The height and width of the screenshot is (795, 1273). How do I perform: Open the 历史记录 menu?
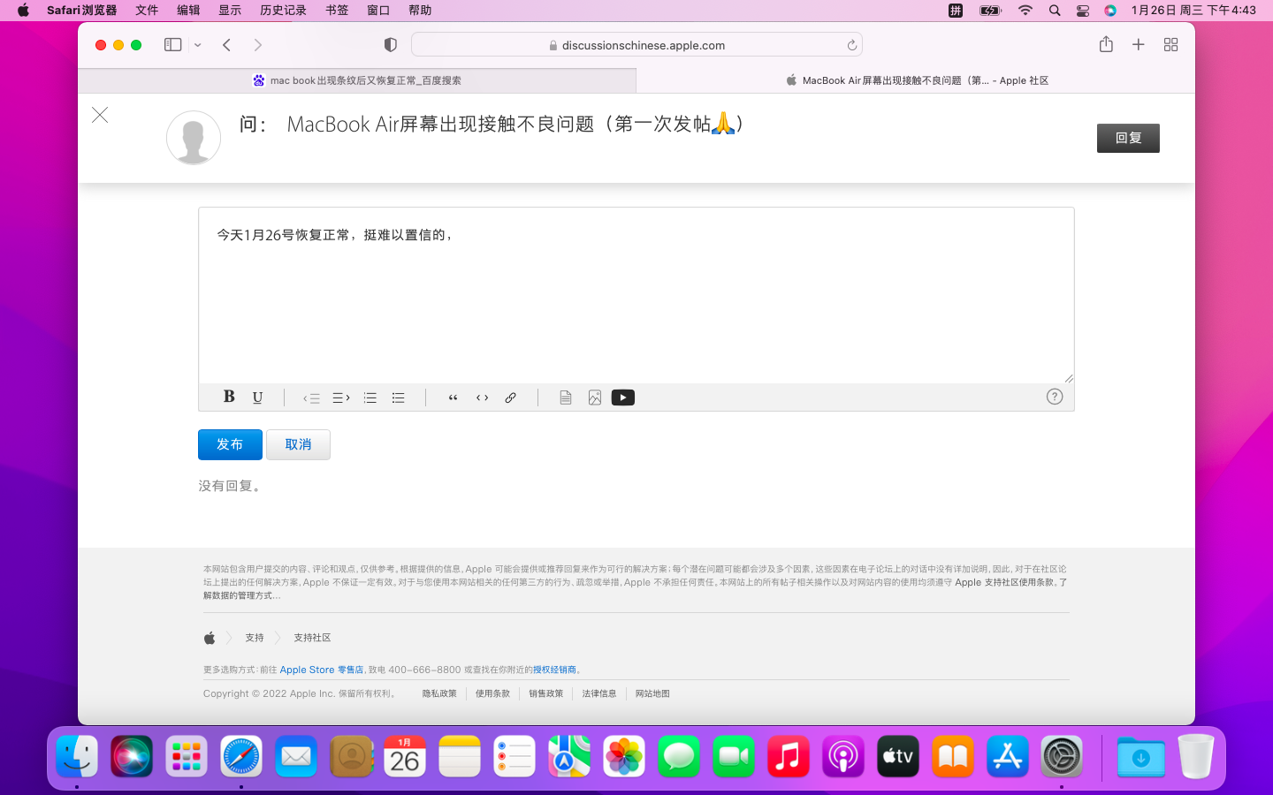[283, 11]
